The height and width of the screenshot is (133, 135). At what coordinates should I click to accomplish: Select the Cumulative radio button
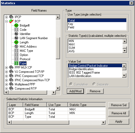(x=71, y=84)
